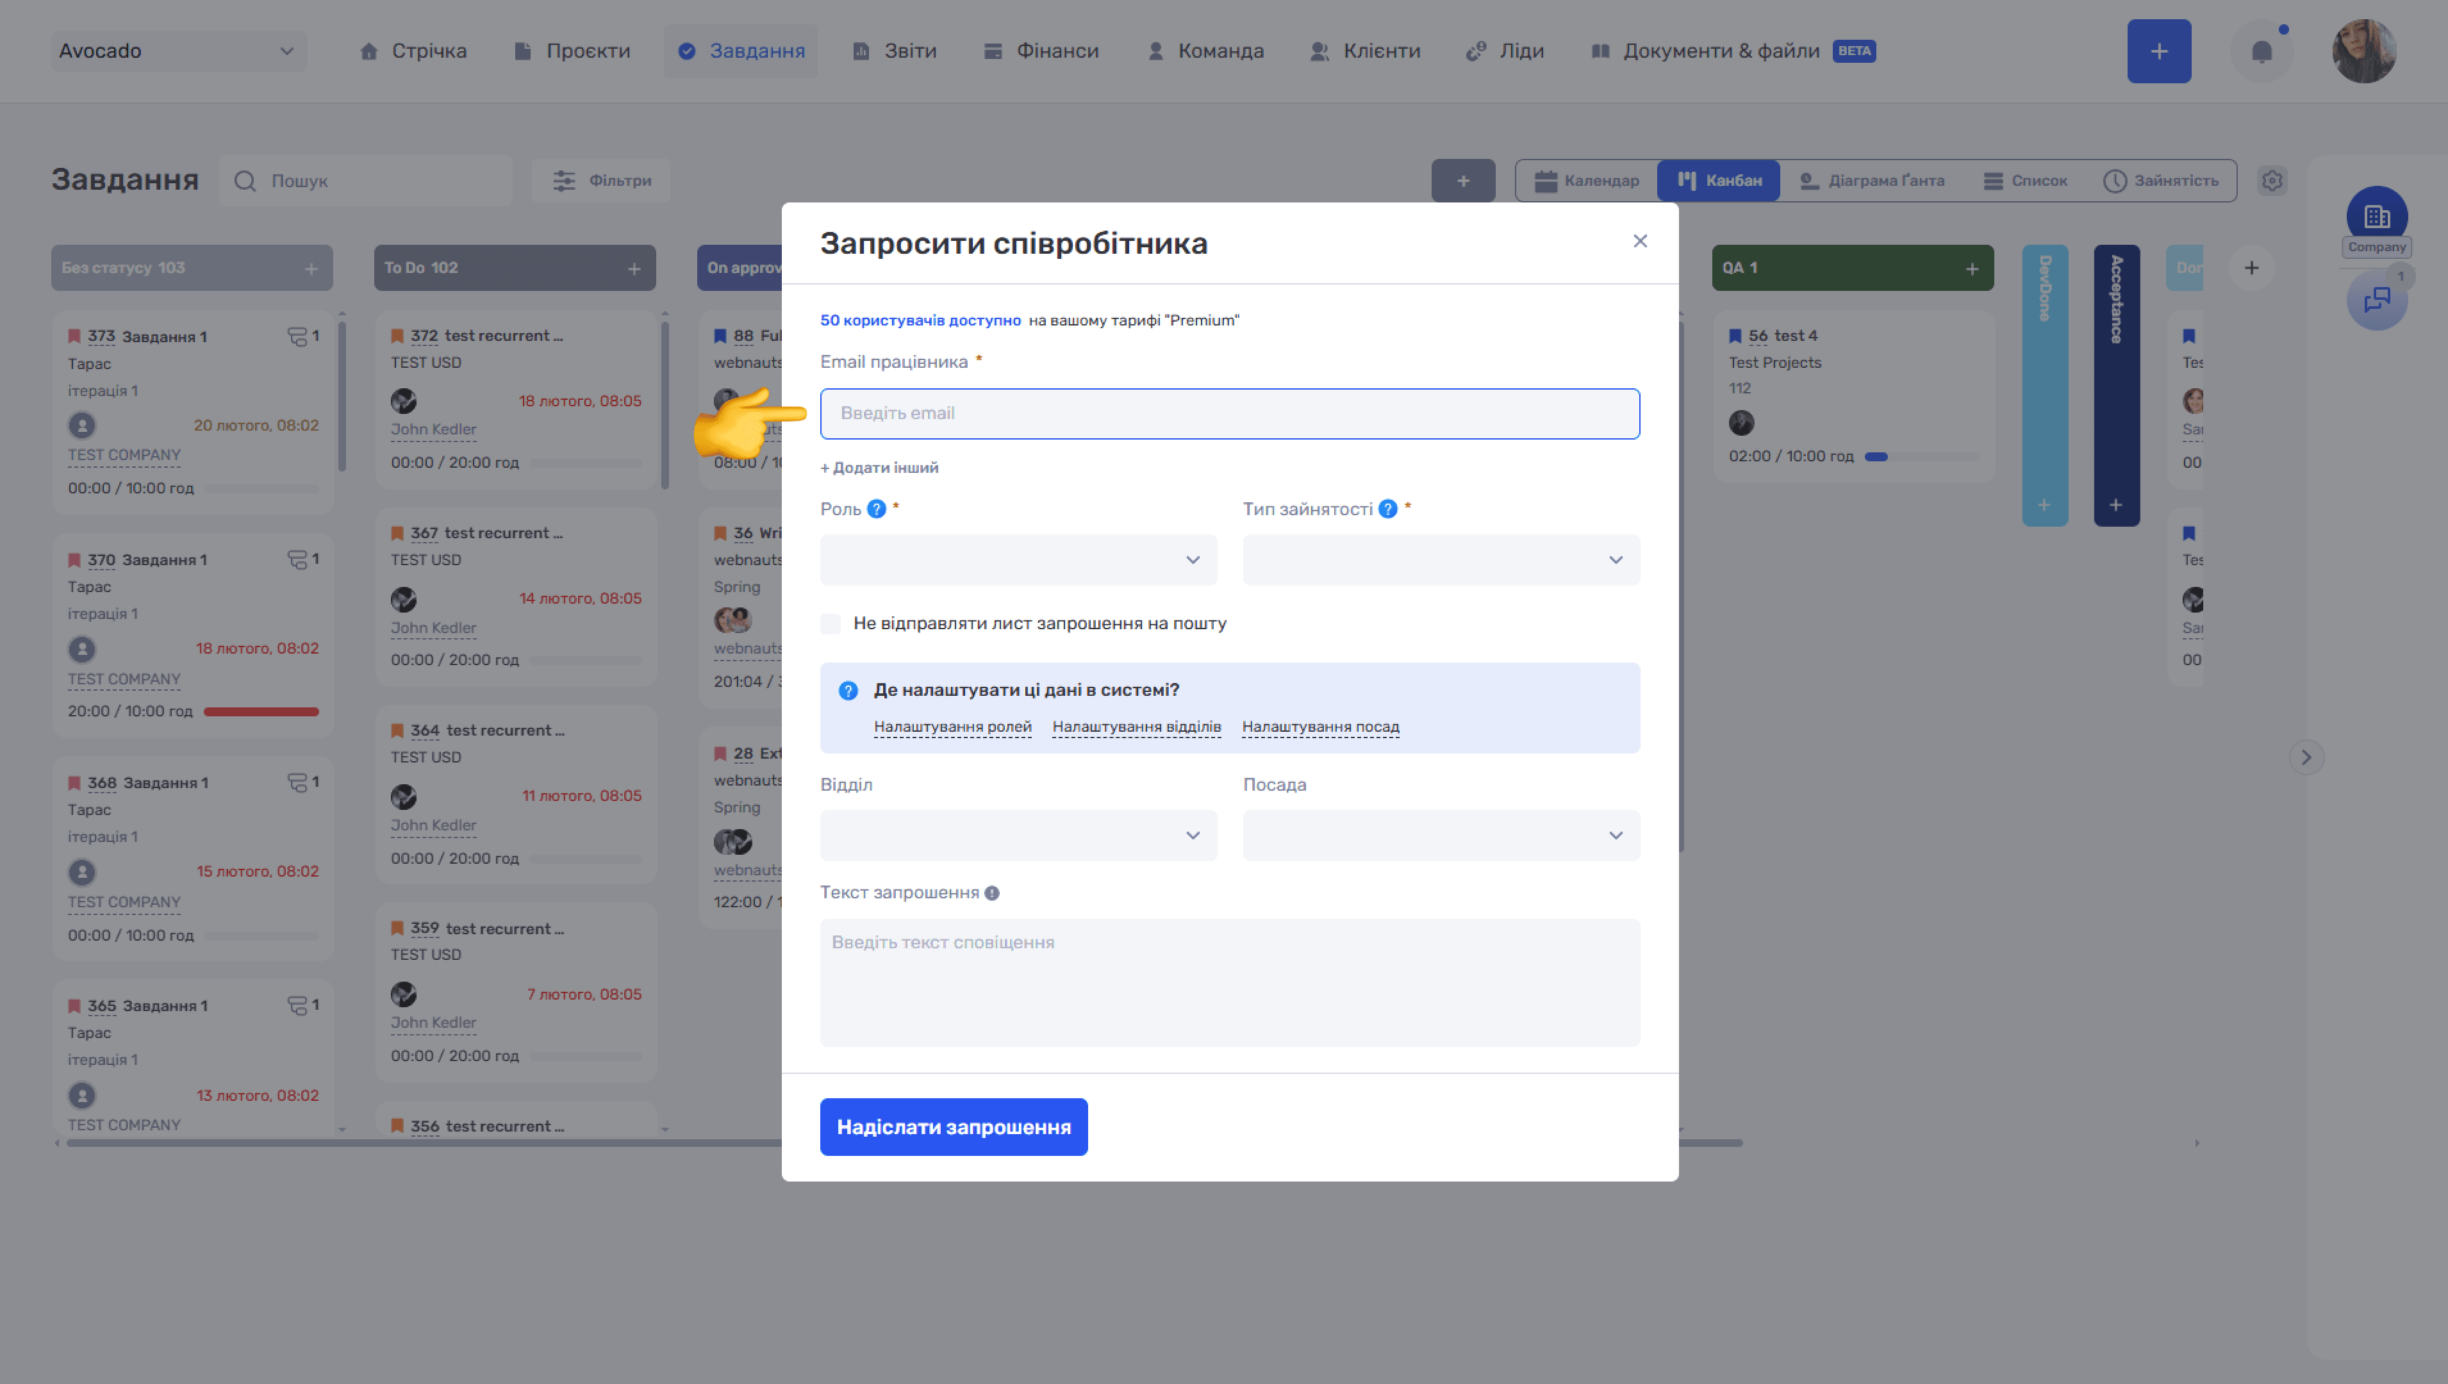This screenshot has height=1384, width=2448.
Task: Open the Команда menu
Action: click(1205, 51)
